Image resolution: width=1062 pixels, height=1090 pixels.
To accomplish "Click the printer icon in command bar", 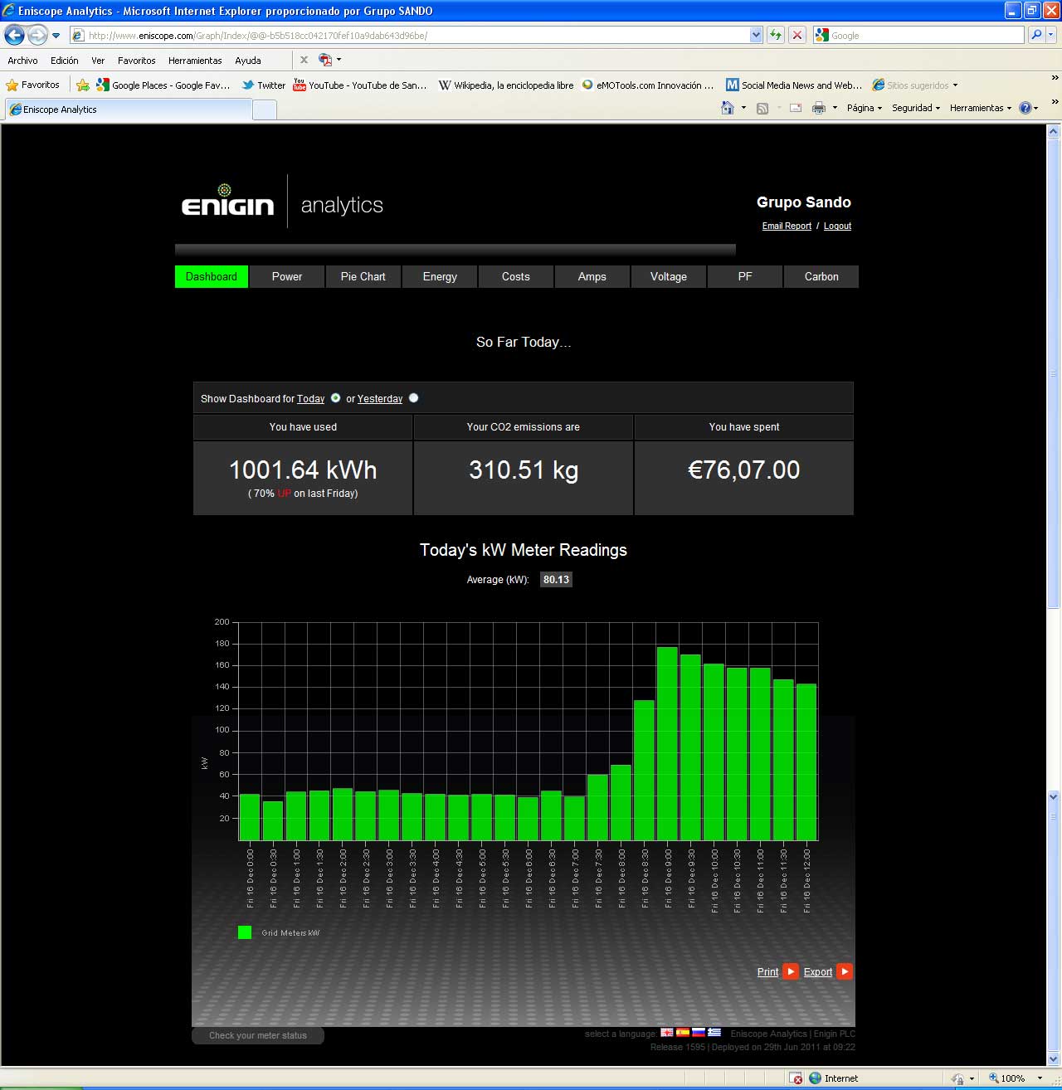I will pyautogui.click(x=819, y=108).
